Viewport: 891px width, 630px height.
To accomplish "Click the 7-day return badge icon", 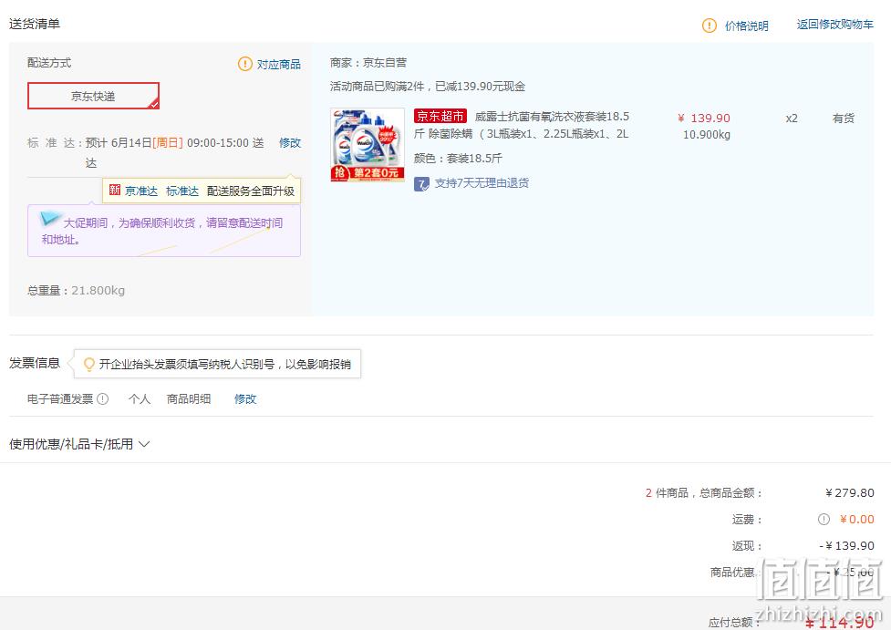I will [421, 183].
